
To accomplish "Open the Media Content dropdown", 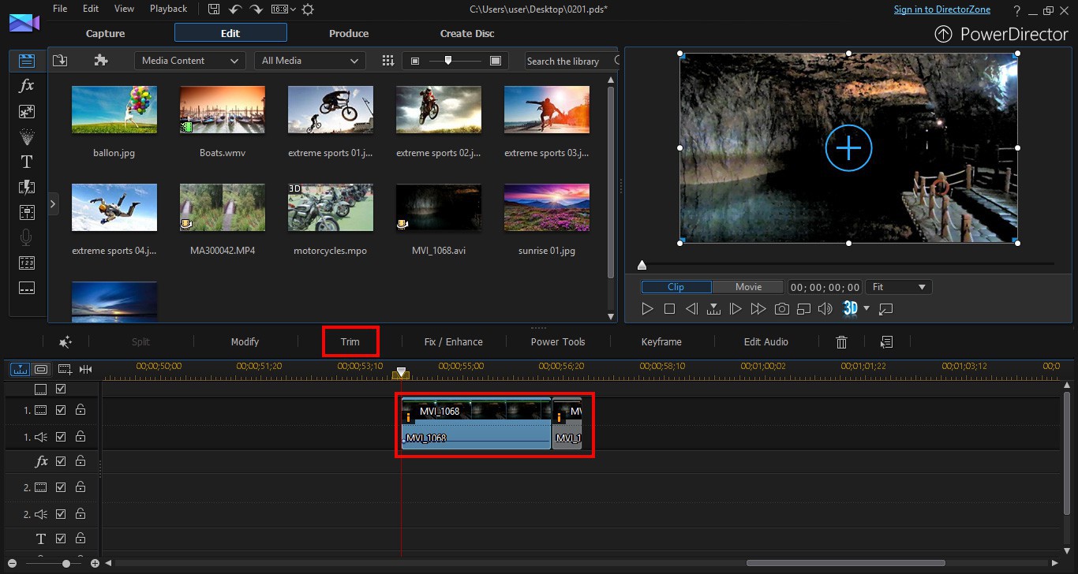I will point(189,61).
